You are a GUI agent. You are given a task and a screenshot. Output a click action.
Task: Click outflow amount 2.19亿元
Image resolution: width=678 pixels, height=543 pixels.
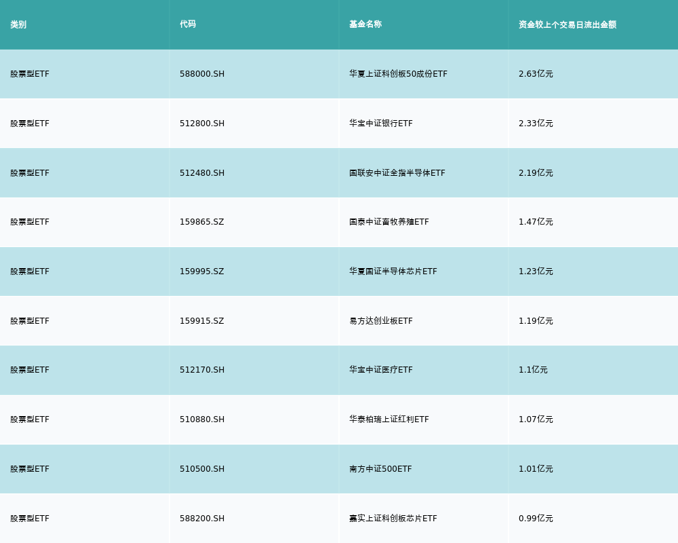pos(536,173)
